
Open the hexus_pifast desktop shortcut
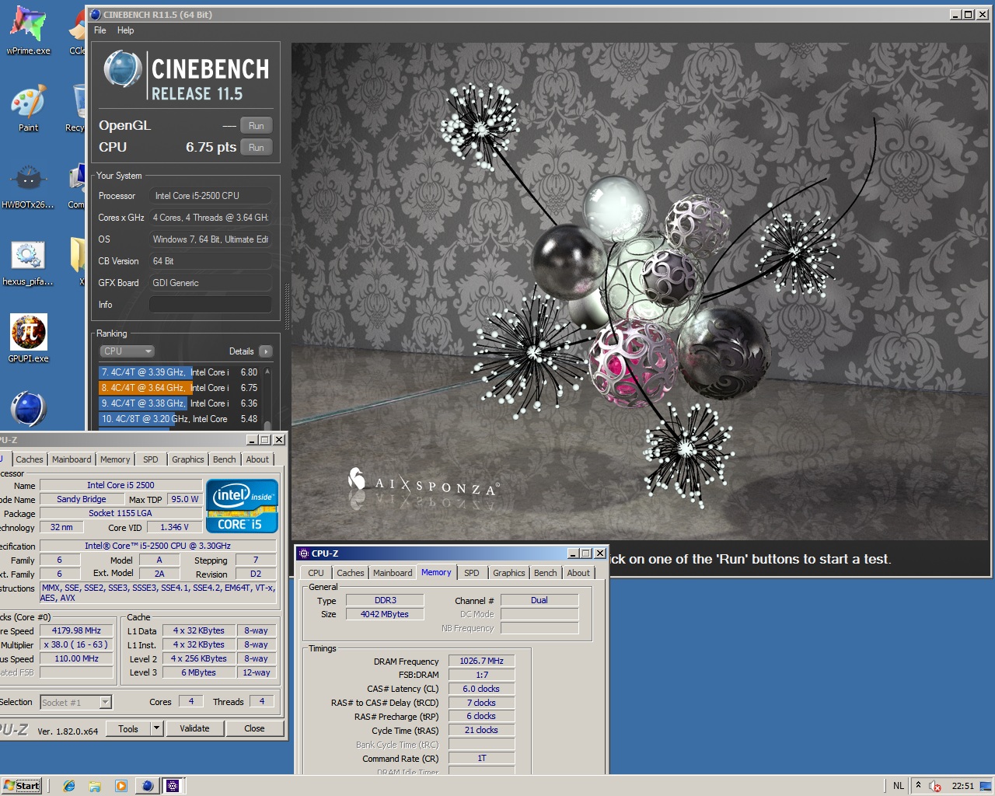coord(28,263)
